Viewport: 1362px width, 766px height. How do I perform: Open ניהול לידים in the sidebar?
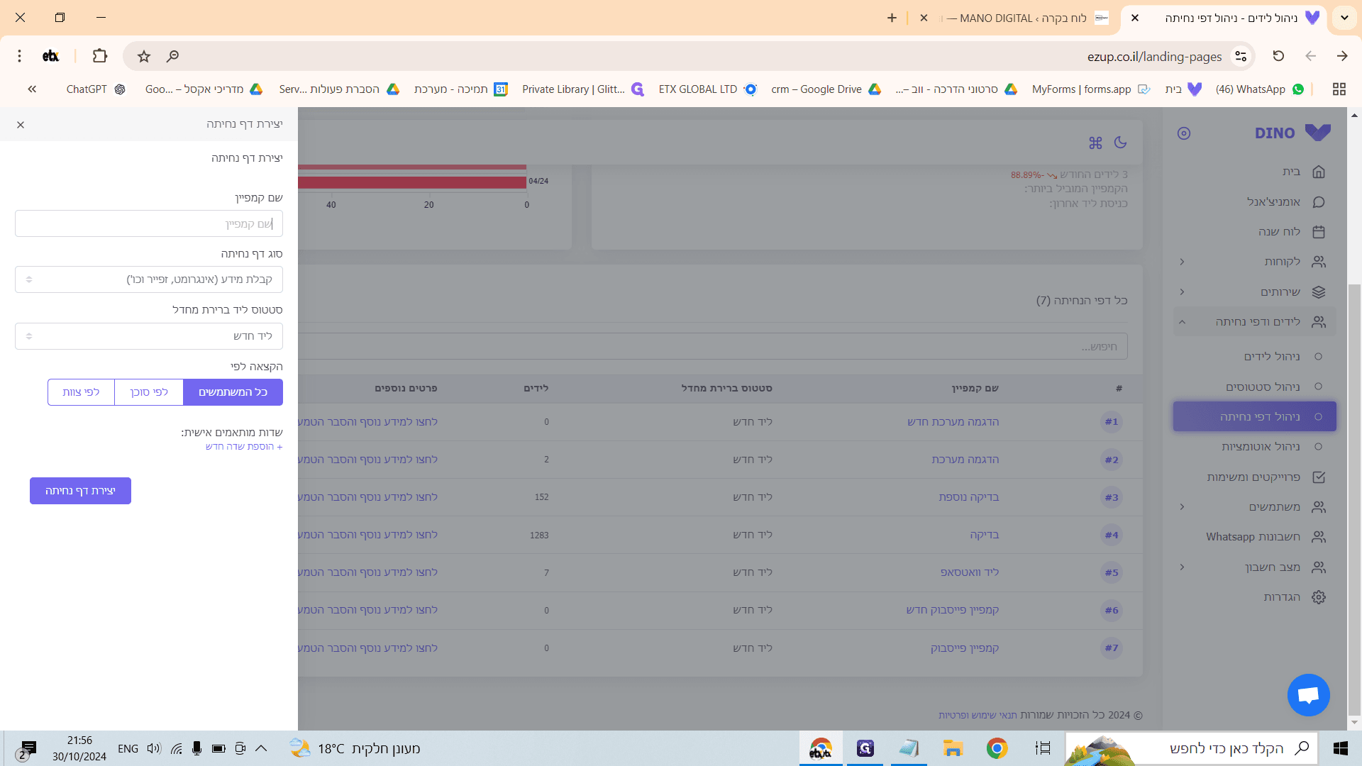(x=1271, y=357)
